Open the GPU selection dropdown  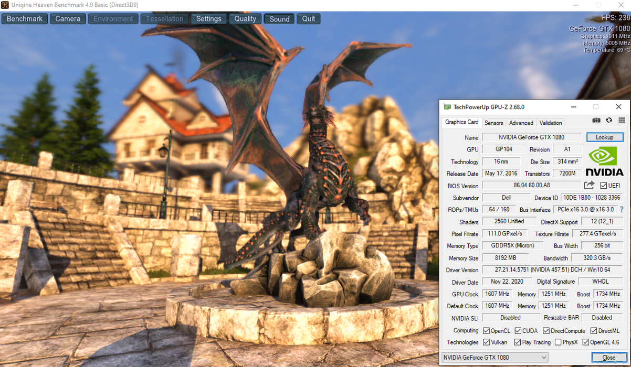click(495, 358)
